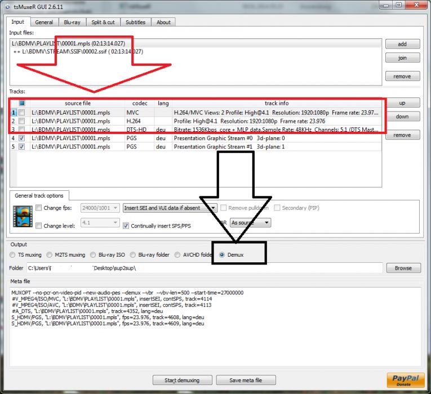Click the #V_MPEG4/ISO/MVC meta line
Image resolution: width=431 pixels, height=394 pixels.
(112, 299)
